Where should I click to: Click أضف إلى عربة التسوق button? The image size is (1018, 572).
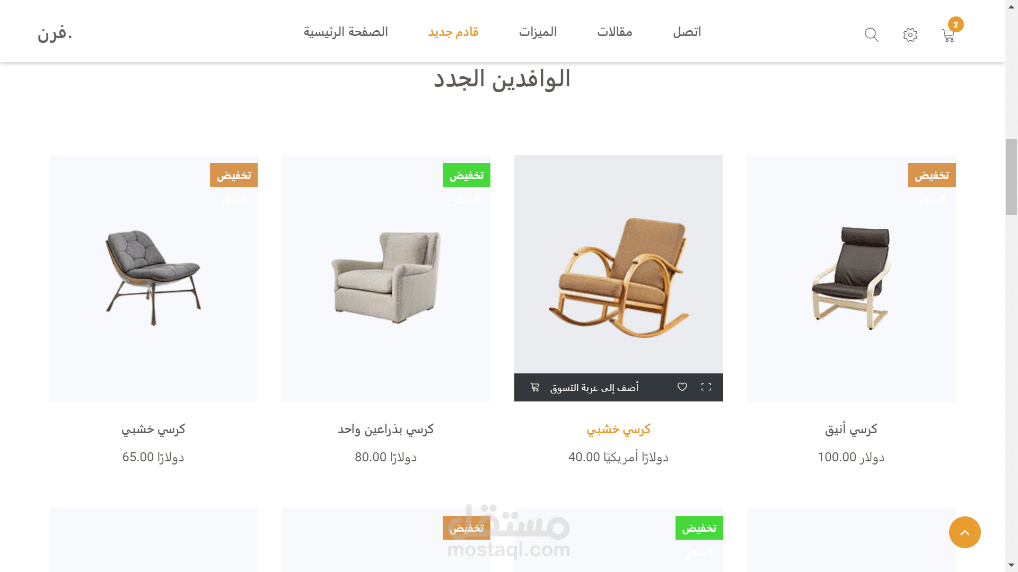(x=594, y=388)
